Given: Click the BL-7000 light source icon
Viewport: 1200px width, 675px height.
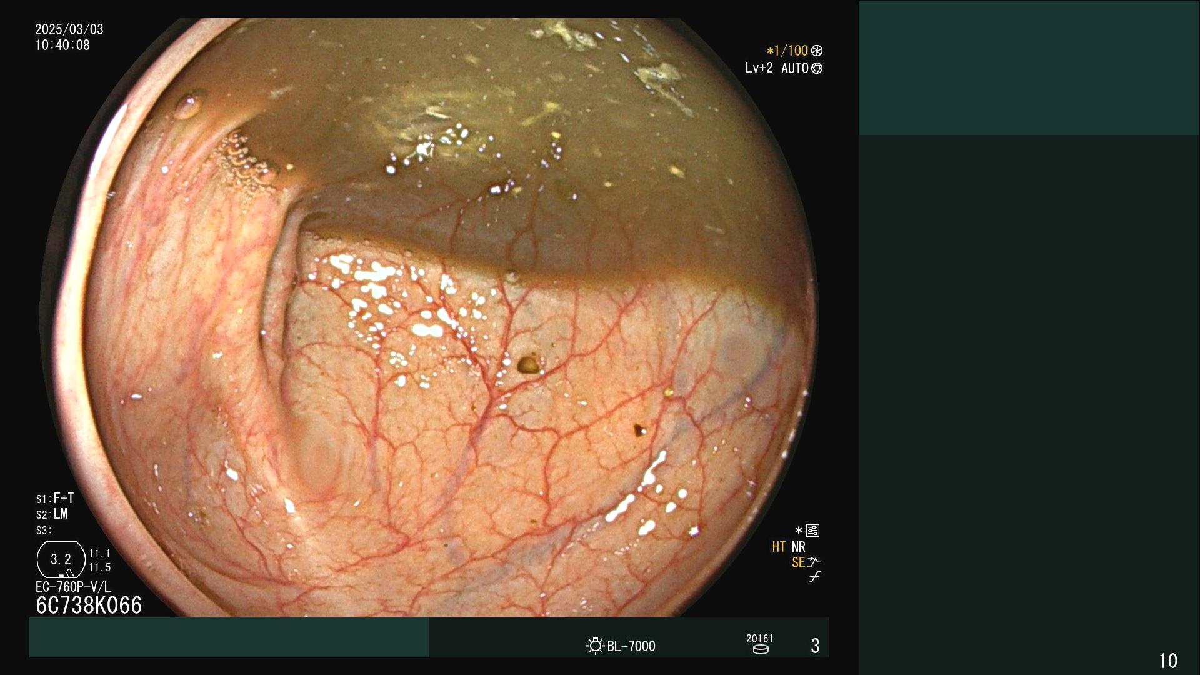Looking at the screenshot, I should coord(595,646).
